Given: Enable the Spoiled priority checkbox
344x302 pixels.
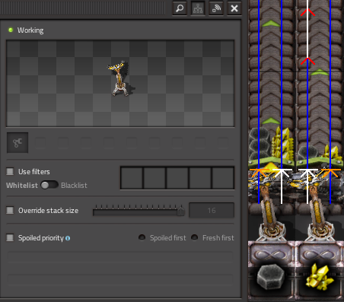Looking at the screenshot, I should (x=10, y=238).
